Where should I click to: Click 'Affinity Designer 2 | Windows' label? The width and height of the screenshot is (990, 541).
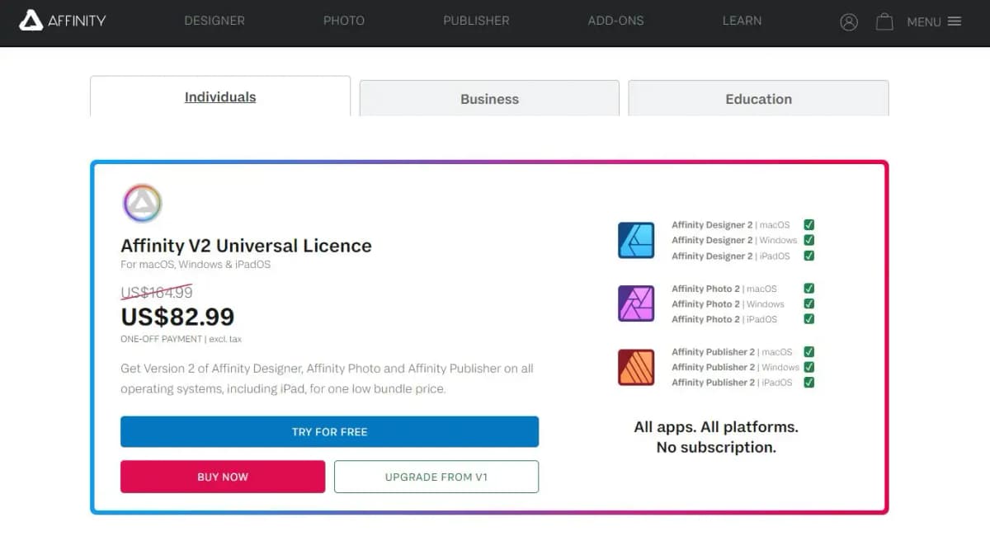click(734, 240)
